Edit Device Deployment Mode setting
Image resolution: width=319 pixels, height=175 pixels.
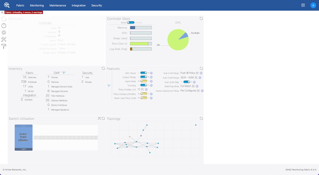point(198,91)
